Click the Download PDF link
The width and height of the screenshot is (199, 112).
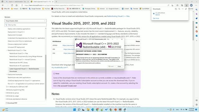coord(11,103)
